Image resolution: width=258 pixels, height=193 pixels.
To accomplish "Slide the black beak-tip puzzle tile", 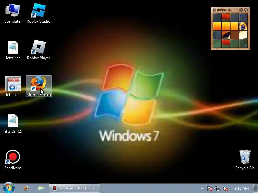I will 226,35.
